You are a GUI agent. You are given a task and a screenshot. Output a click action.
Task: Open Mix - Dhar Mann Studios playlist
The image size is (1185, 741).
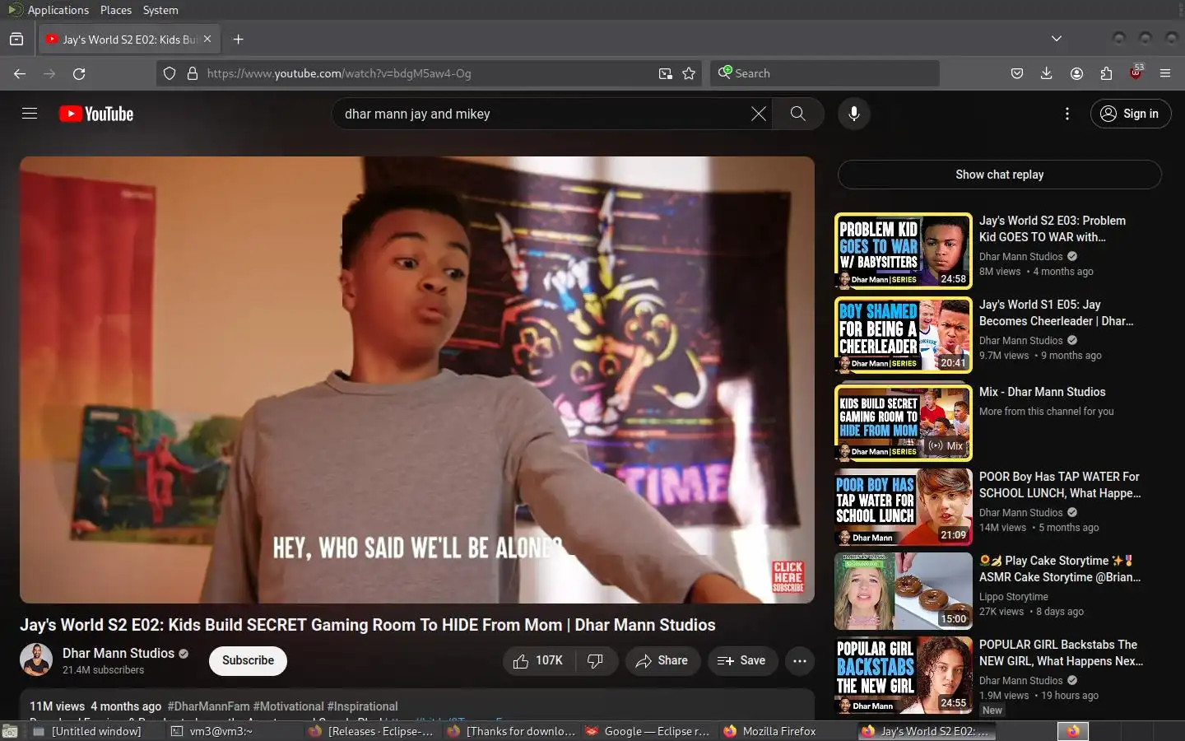click(x=1042, y=392)
